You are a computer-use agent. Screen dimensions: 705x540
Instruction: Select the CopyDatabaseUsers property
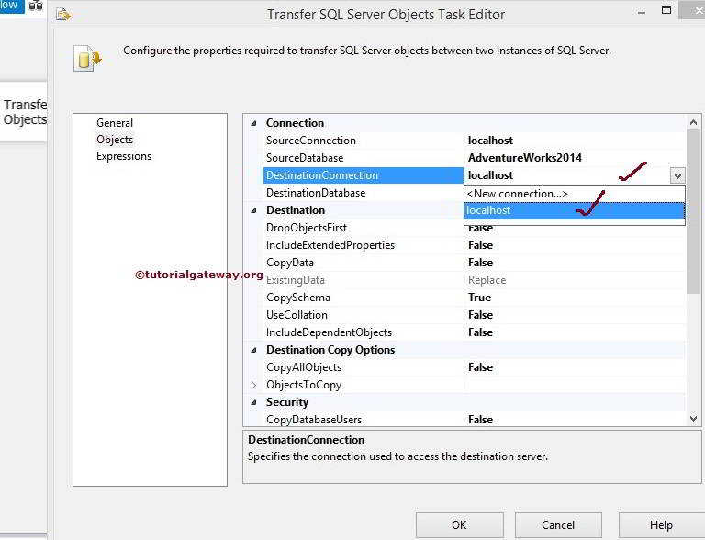pyautogui.click(x=363, y=420)
